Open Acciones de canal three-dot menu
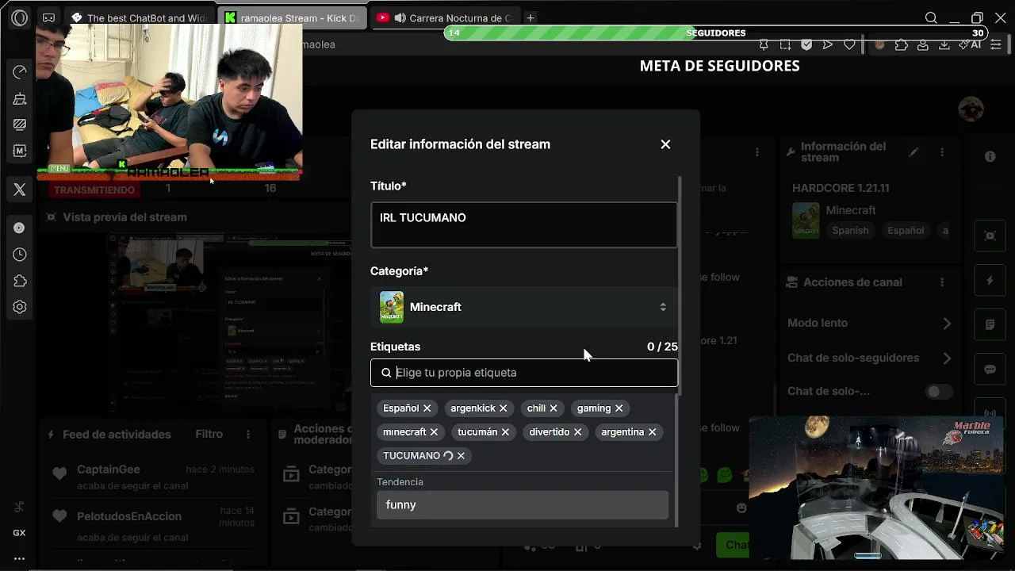Viewport: 1015px width, 571px height. (942, 282)
